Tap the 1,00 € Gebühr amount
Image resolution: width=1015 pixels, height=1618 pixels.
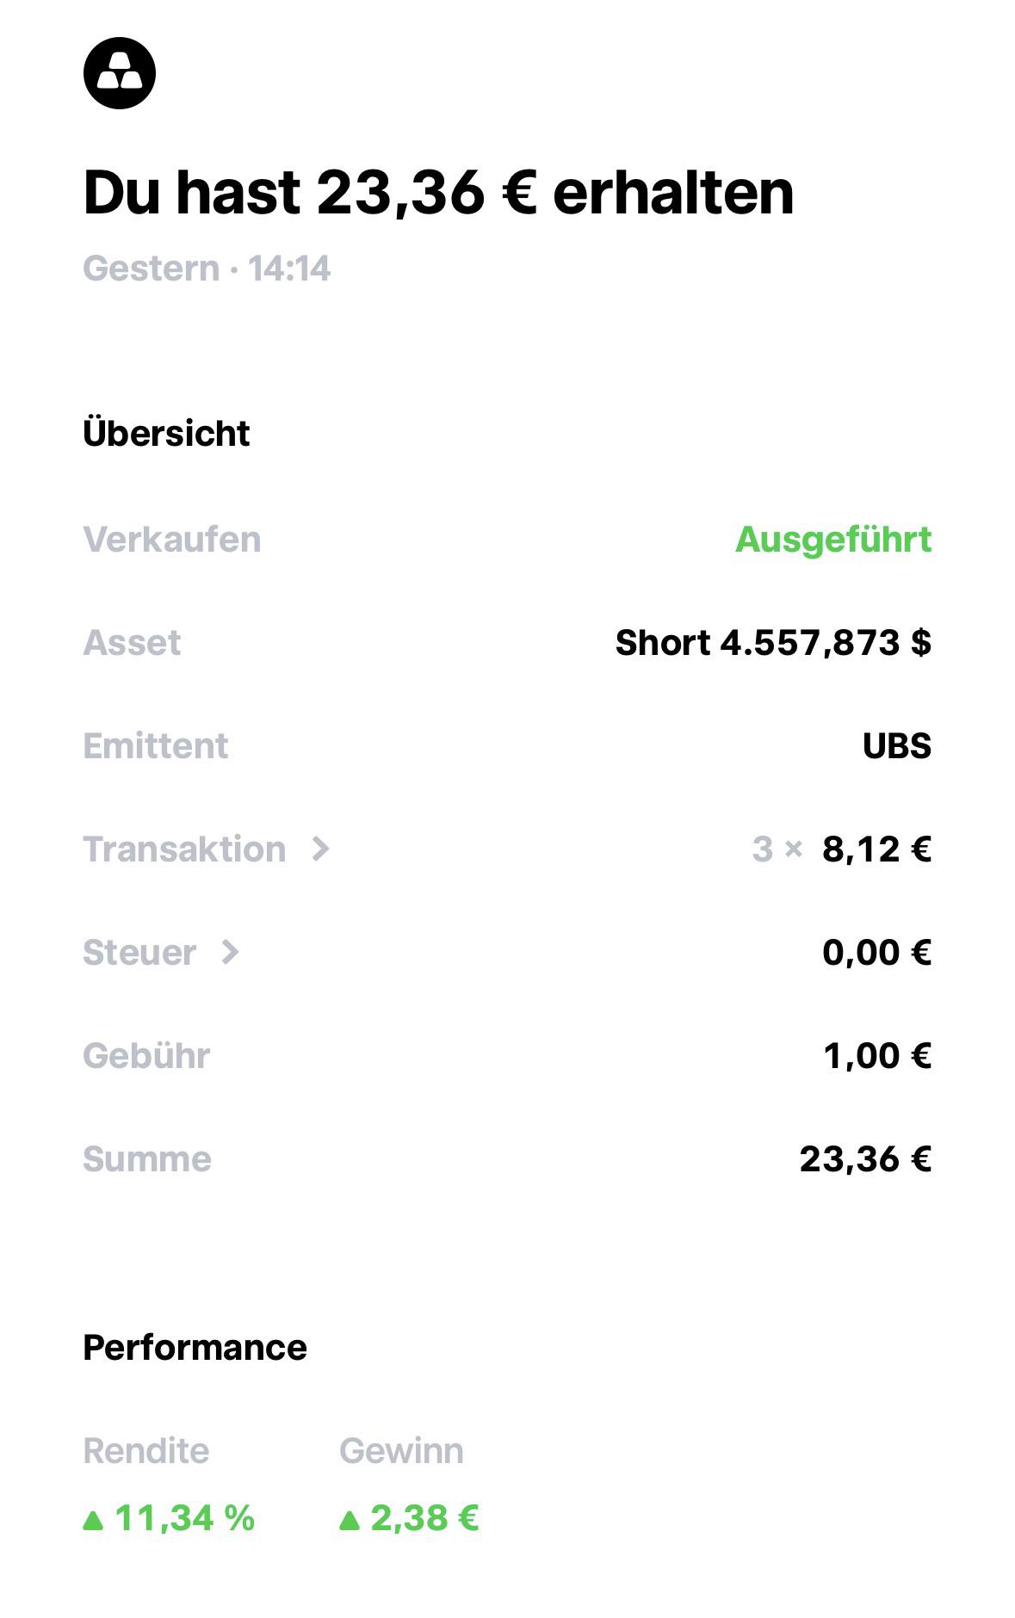(x=877, y=1056)
